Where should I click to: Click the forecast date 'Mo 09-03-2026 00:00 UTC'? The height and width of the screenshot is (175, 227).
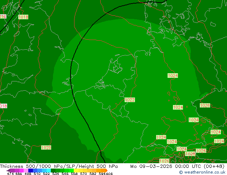(x=166, y=166)
